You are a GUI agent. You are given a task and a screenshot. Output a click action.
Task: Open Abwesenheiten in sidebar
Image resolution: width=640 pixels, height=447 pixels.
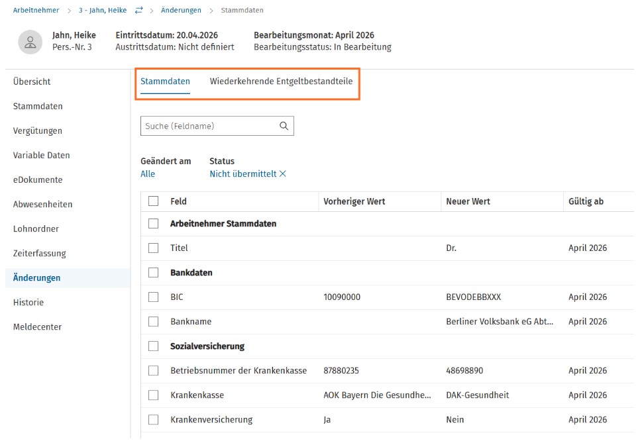click(43, 204)
